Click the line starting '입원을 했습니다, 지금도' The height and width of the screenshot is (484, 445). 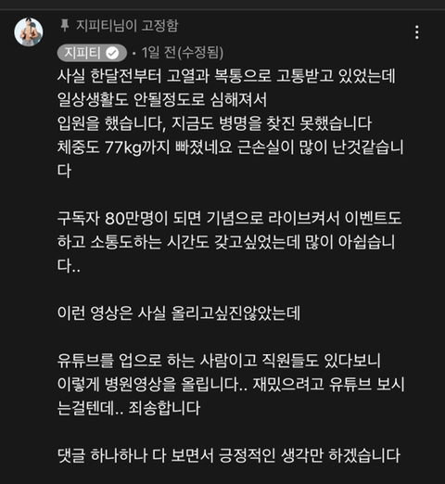pyautogui.click(x=214, y=123)
